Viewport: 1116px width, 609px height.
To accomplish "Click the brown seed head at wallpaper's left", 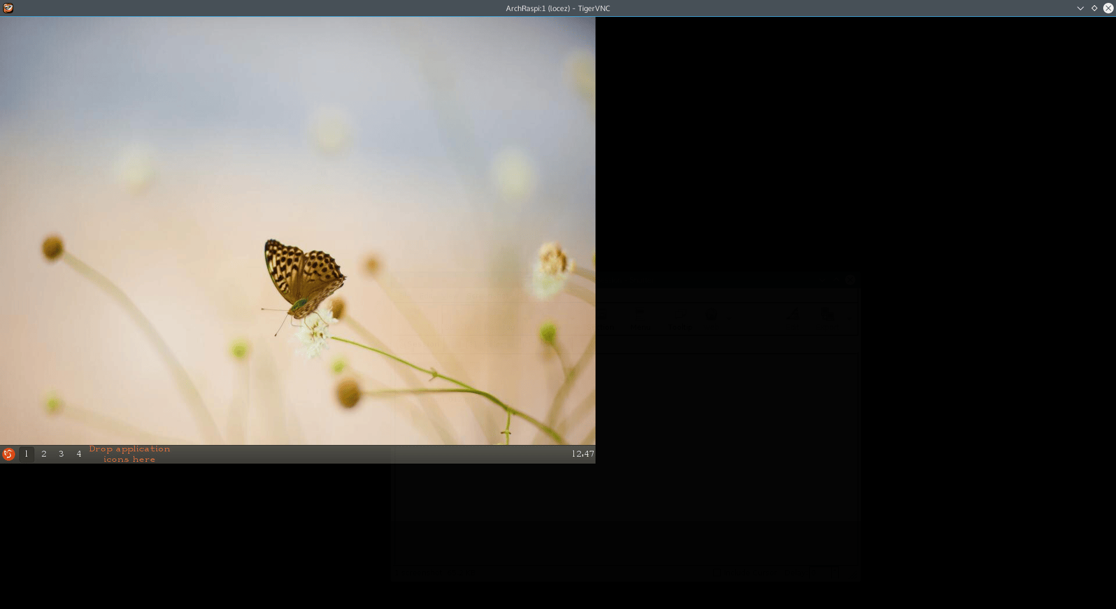I will (x=52, y=248).
